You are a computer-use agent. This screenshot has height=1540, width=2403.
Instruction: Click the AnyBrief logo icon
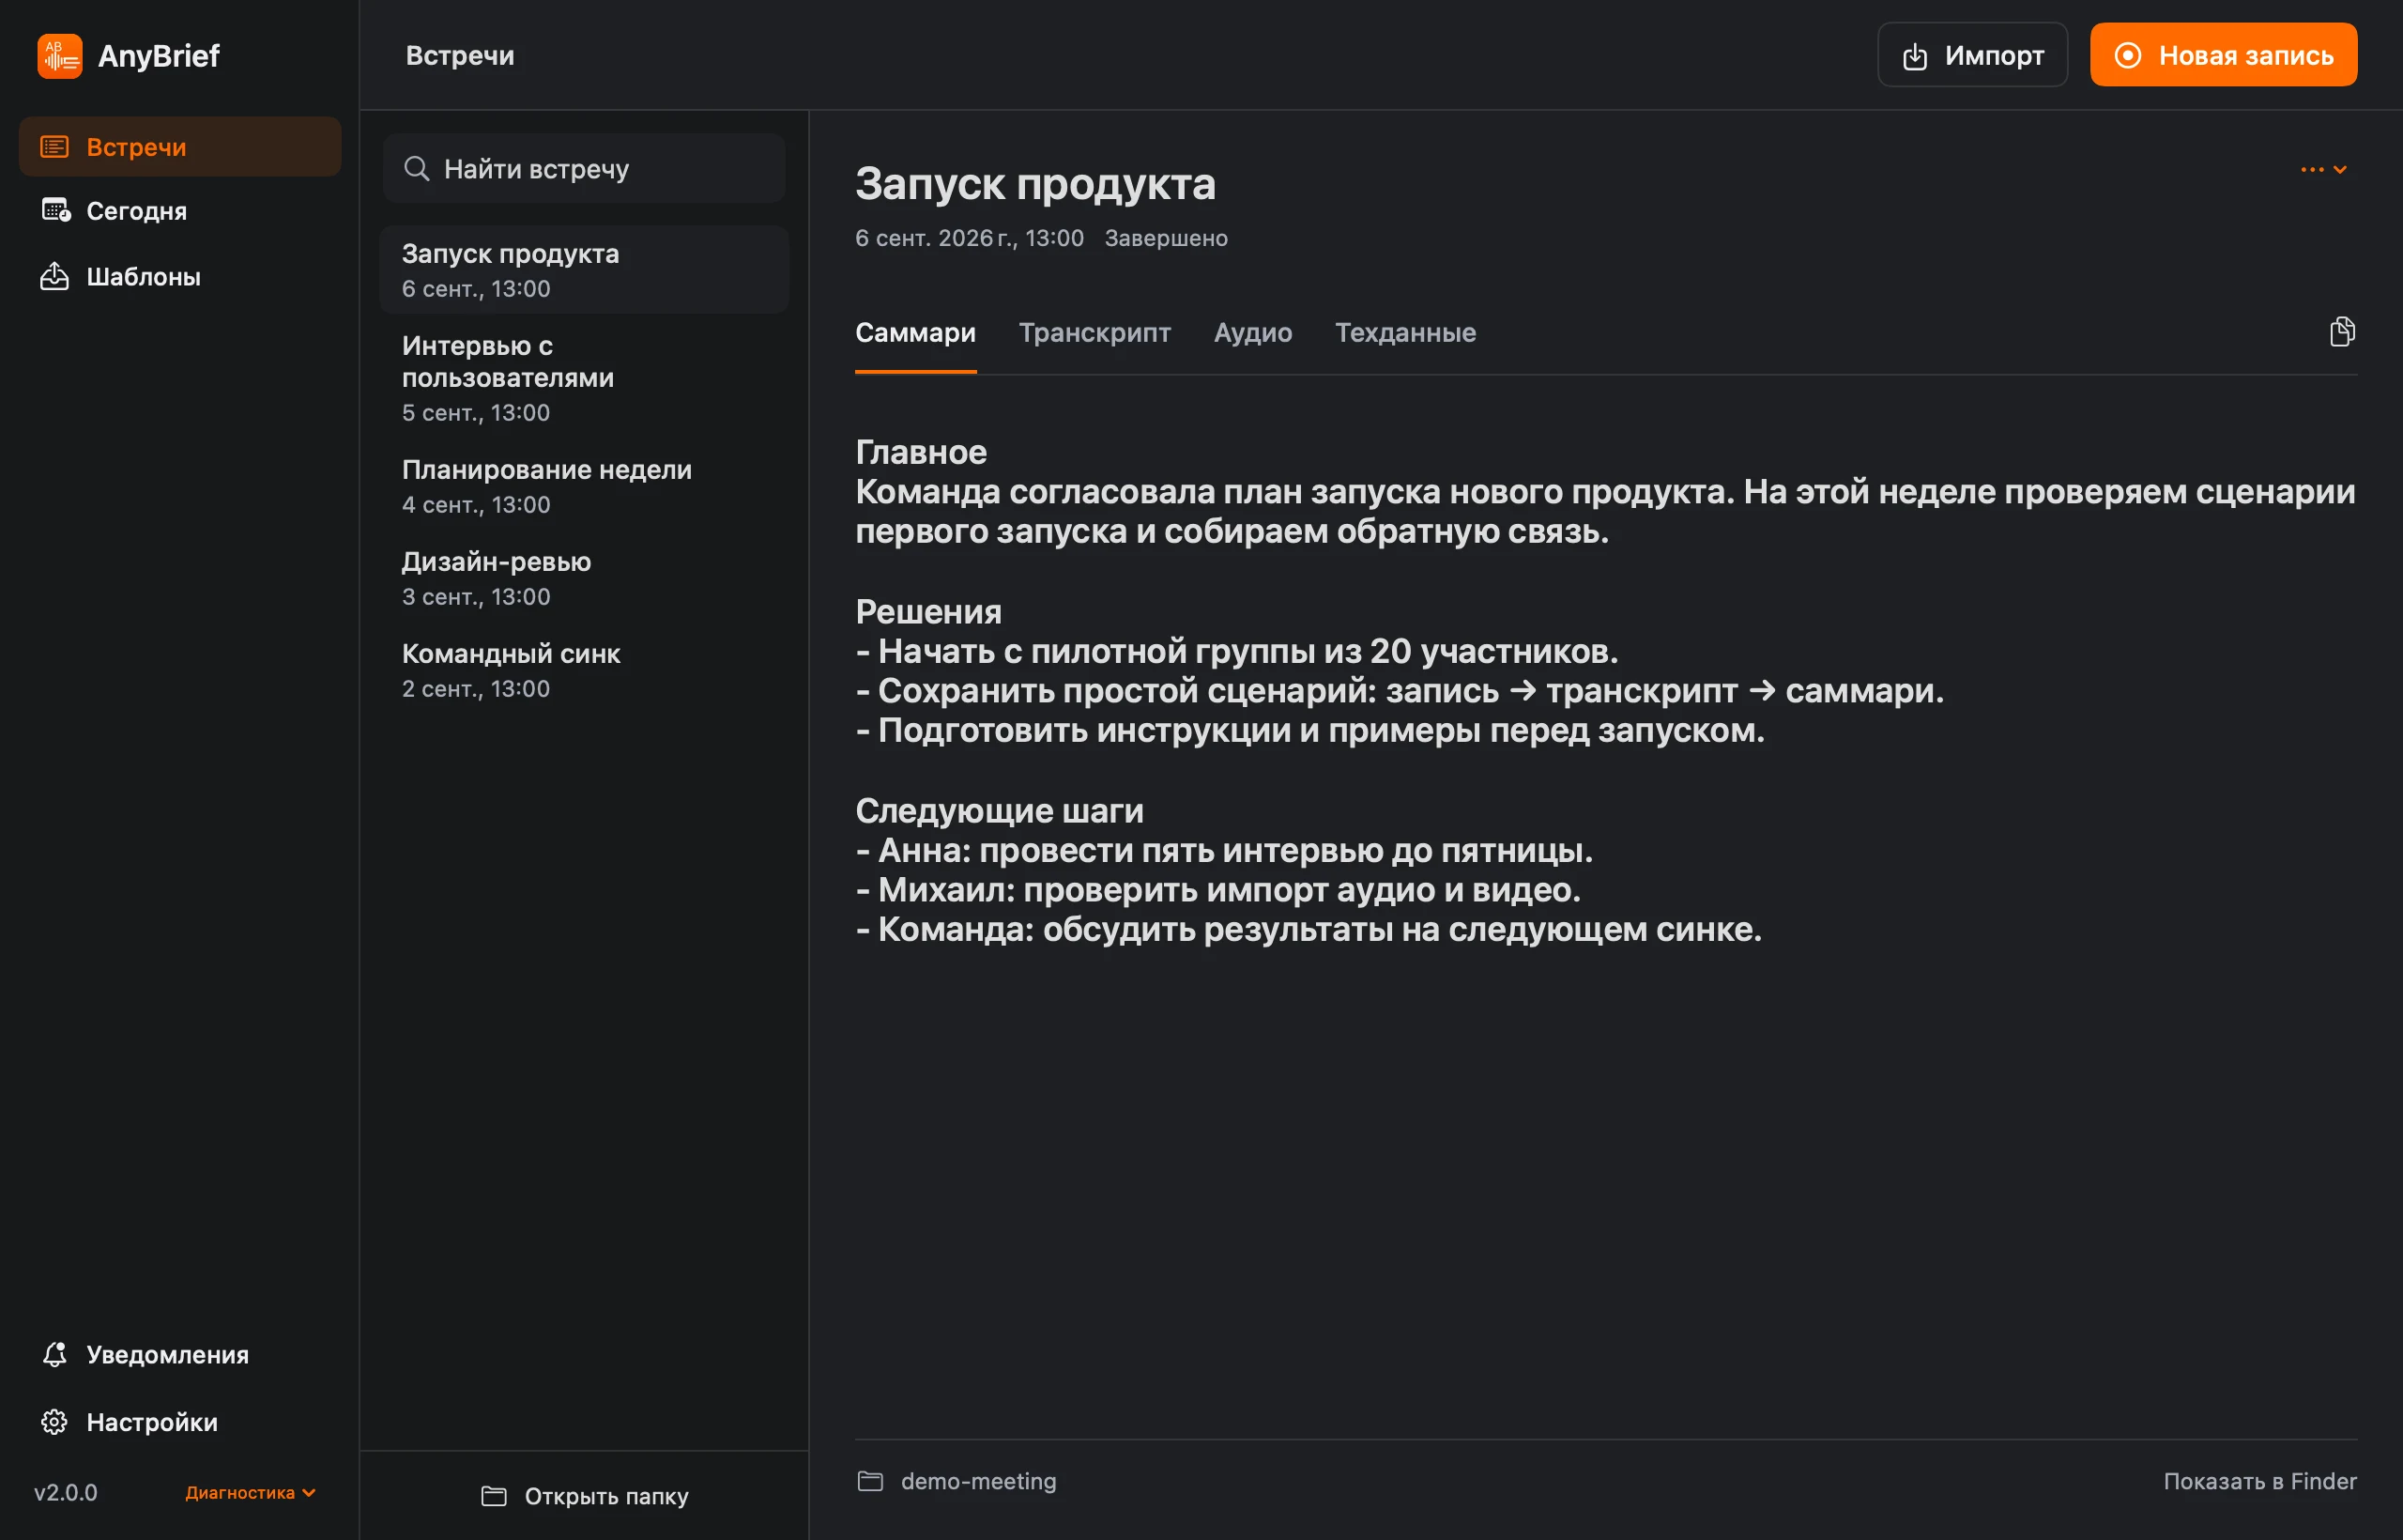(x=59, y=55)
